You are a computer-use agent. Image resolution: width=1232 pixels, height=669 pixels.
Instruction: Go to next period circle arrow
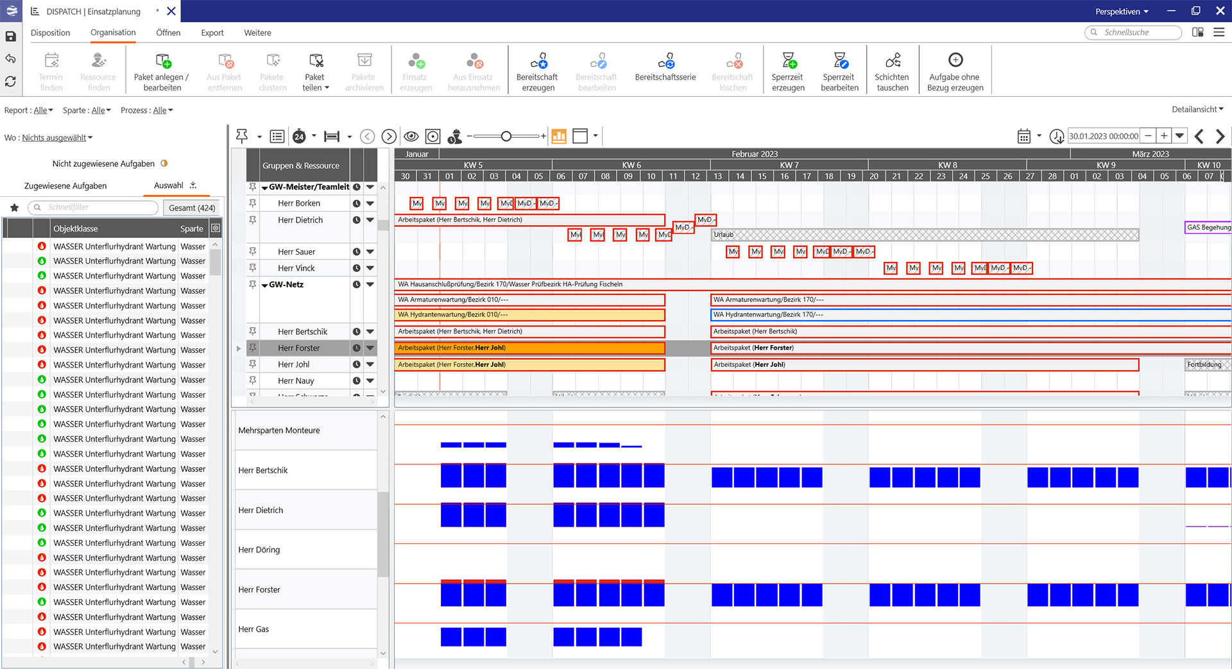pos(389,136)
